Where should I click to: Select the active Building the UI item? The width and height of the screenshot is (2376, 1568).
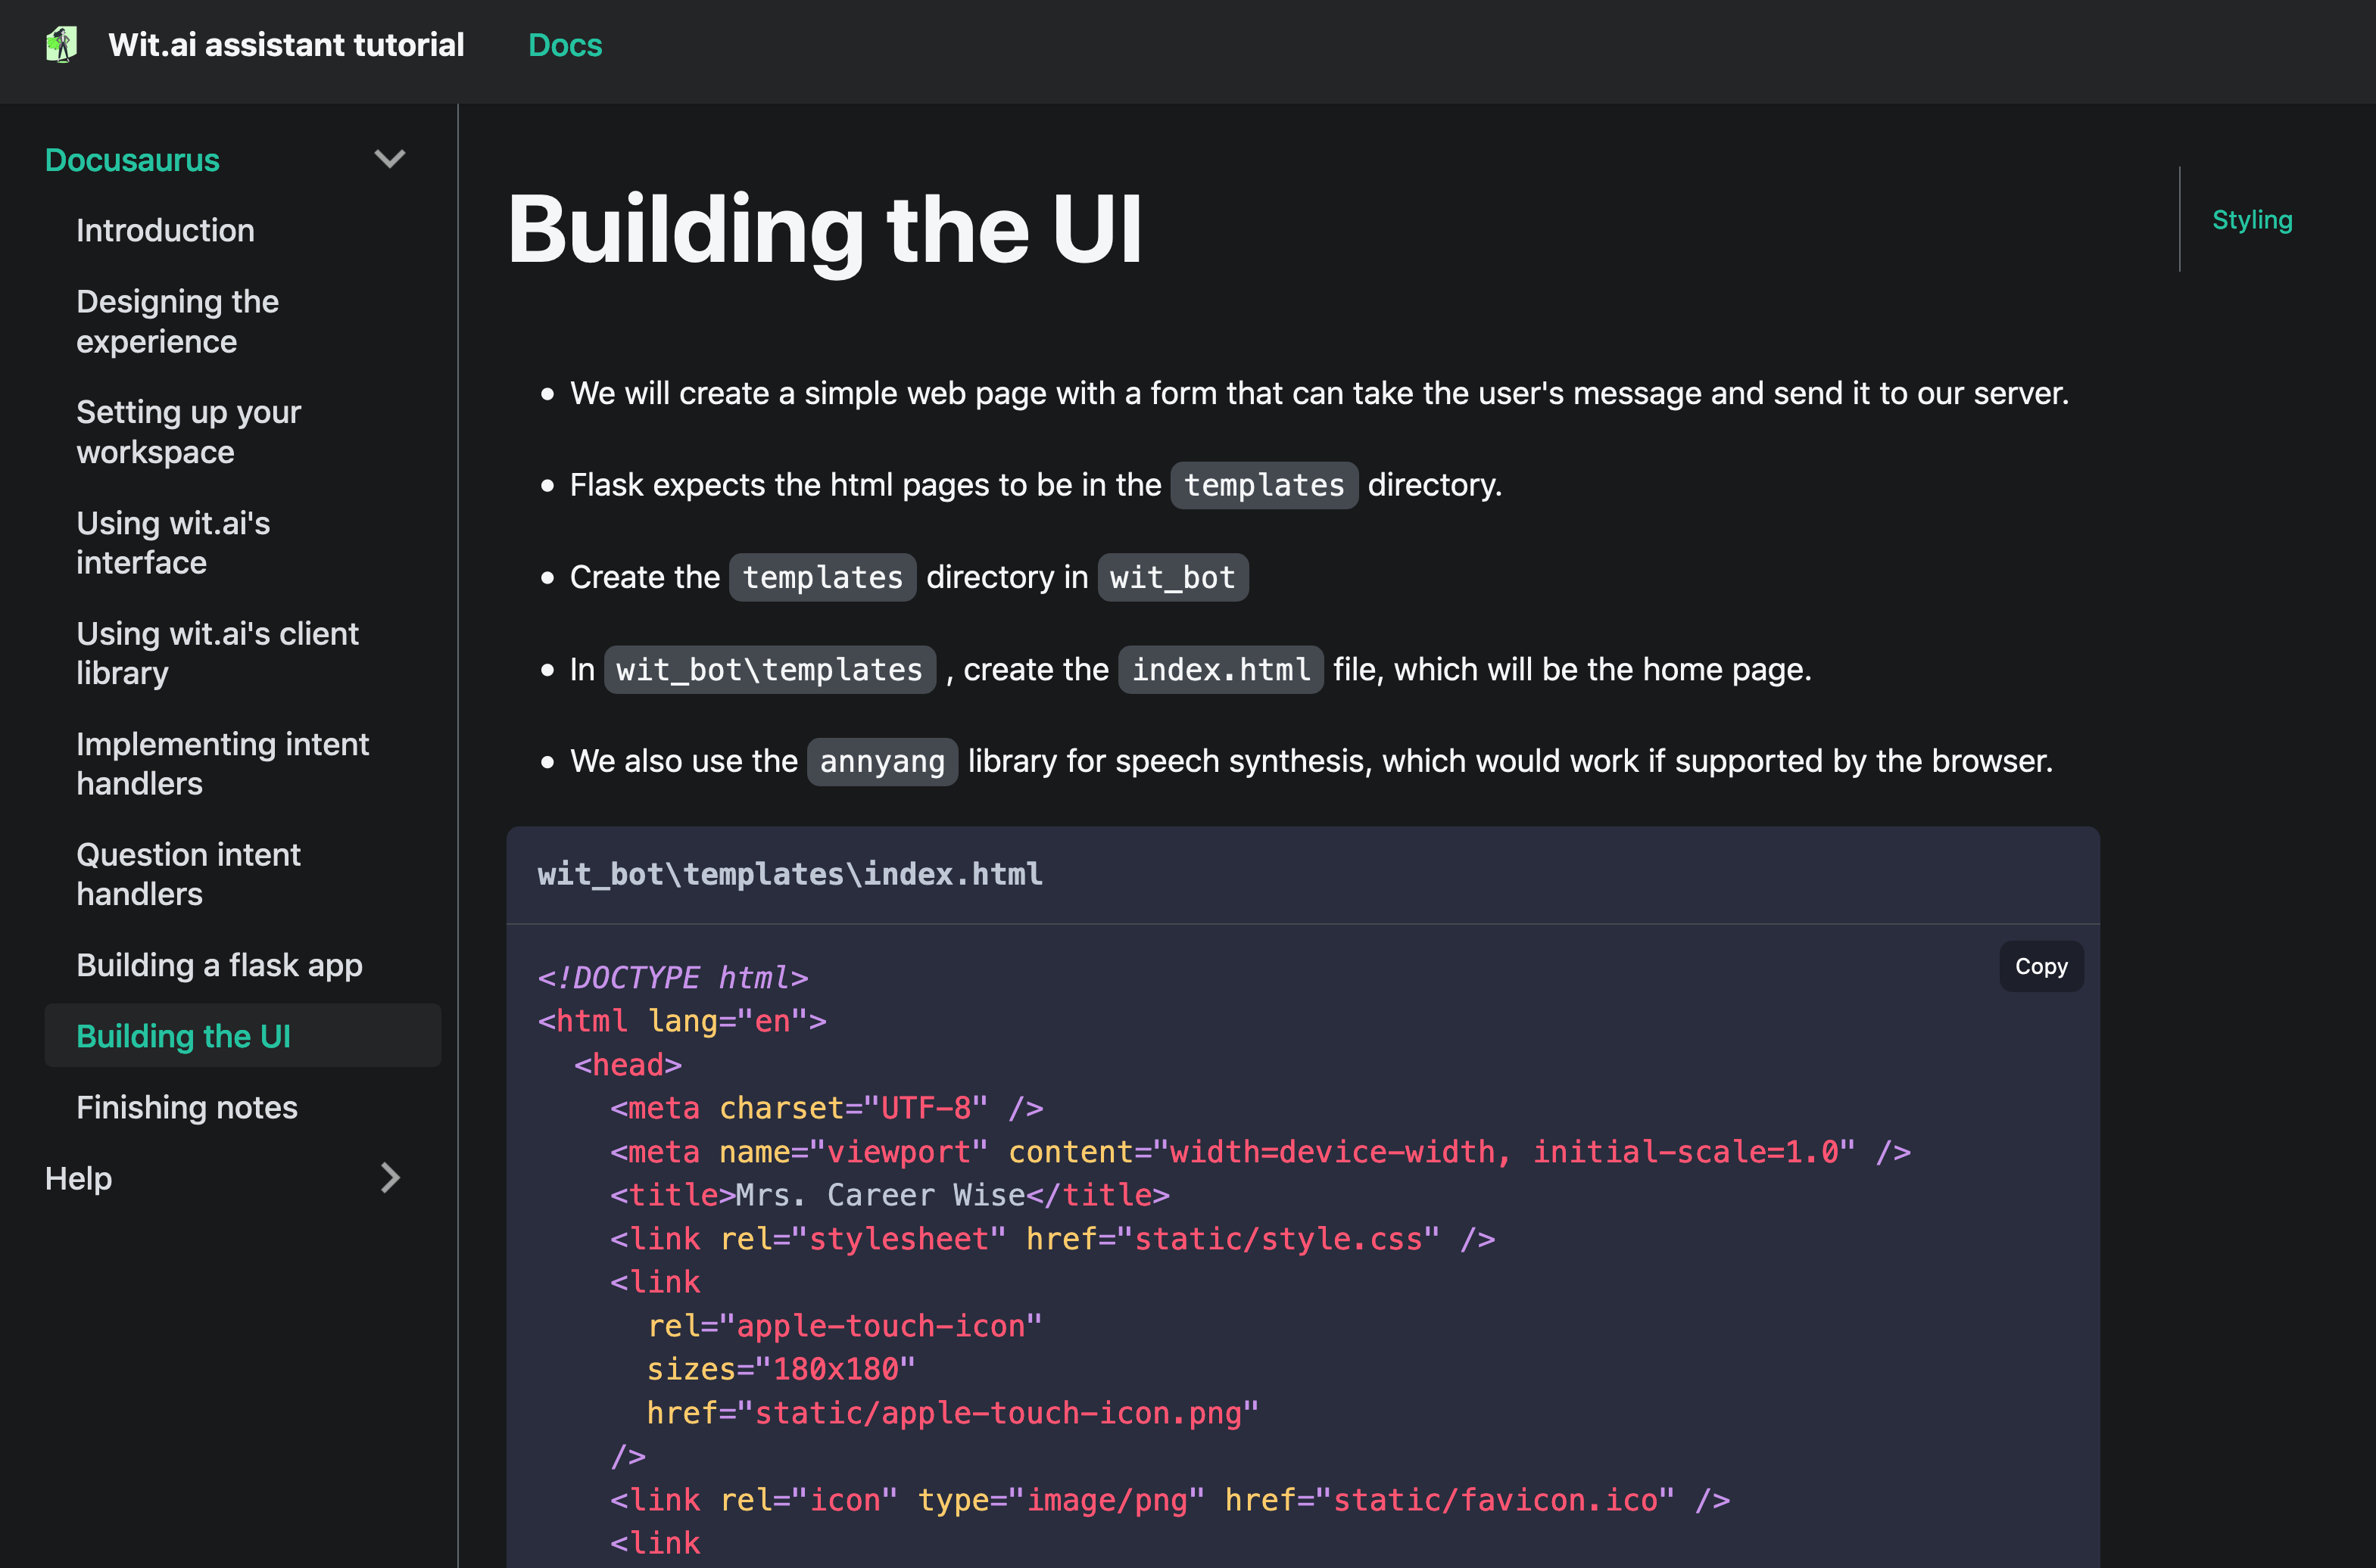pyautogui.click(x=184, y=1036)
